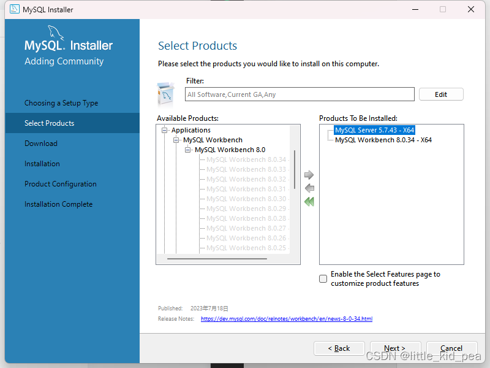Screen dimensions: 490x368
Task: Open the Installation Complete step
Action: click(58, 204)
